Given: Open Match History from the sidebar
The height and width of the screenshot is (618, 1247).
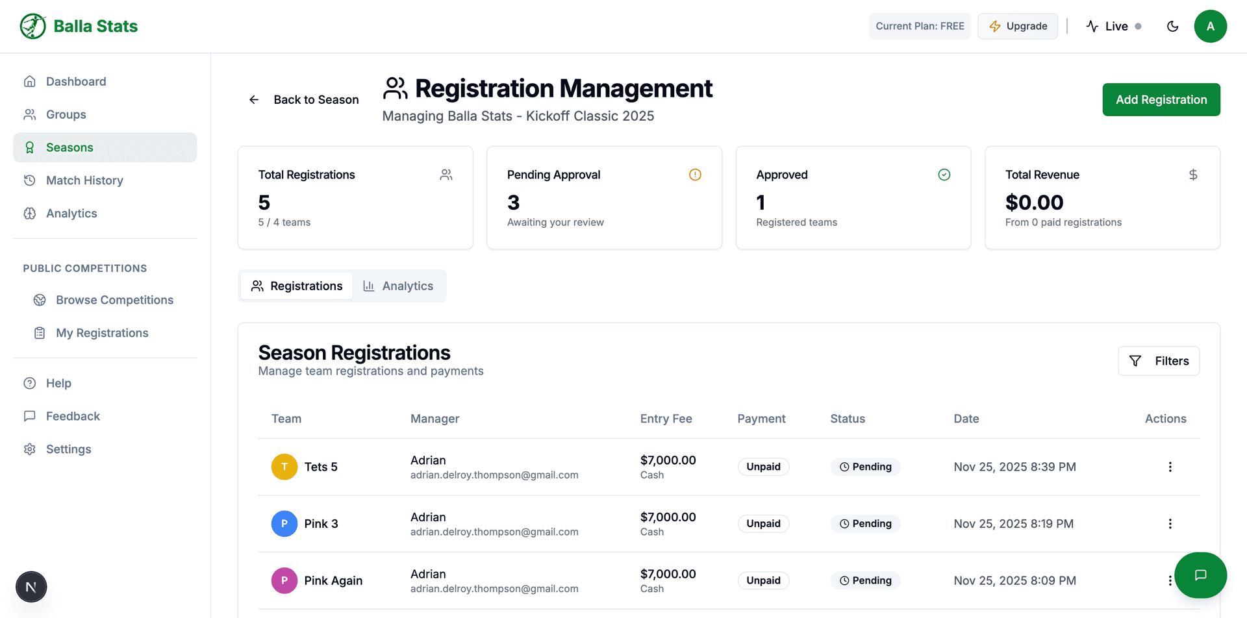Looking at the screenshot, I should coord(84,180).
